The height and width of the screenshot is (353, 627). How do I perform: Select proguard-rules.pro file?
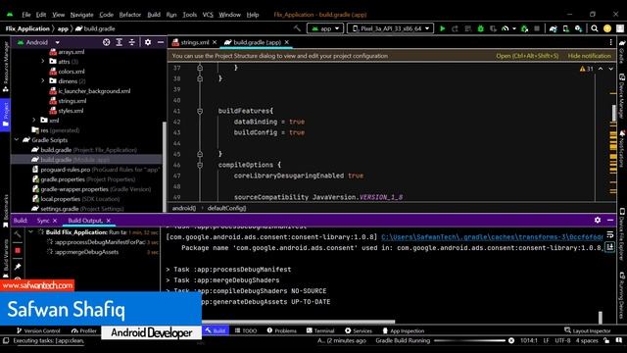[x=96, y=170]
